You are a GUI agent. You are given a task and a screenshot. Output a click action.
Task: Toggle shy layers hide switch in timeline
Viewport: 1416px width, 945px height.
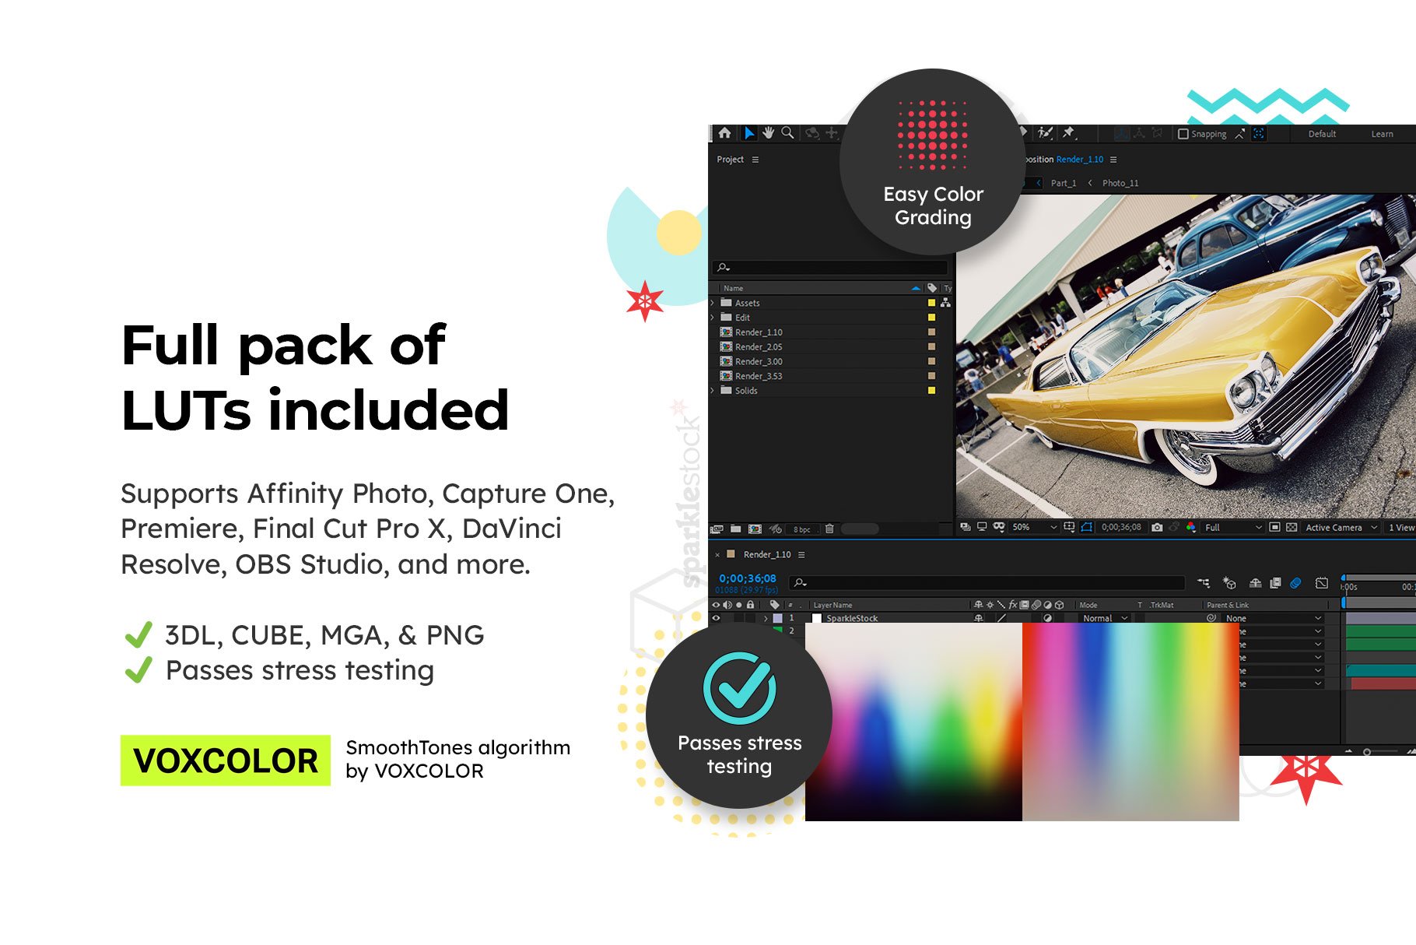pos(1255,582)
